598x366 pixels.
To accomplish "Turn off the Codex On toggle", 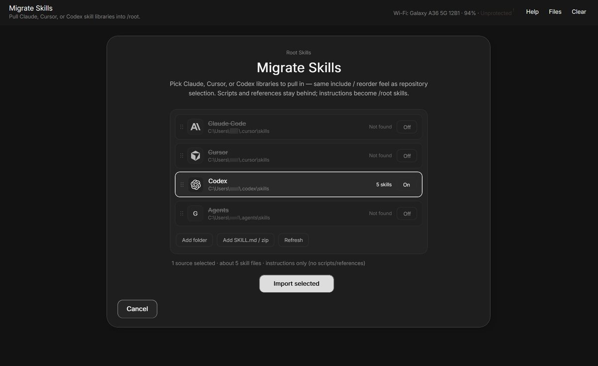I will [x=407, y=185].
